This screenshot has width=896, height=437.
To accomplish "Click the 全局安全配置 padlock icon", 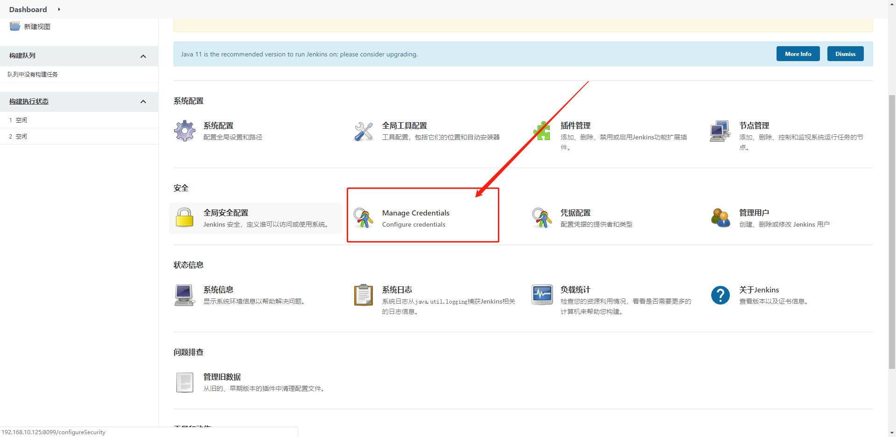I will pos(185,218).
